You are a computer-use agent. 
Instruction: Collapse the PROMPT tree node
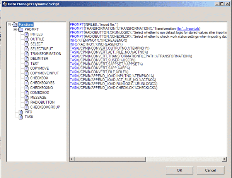pos(15,30)
